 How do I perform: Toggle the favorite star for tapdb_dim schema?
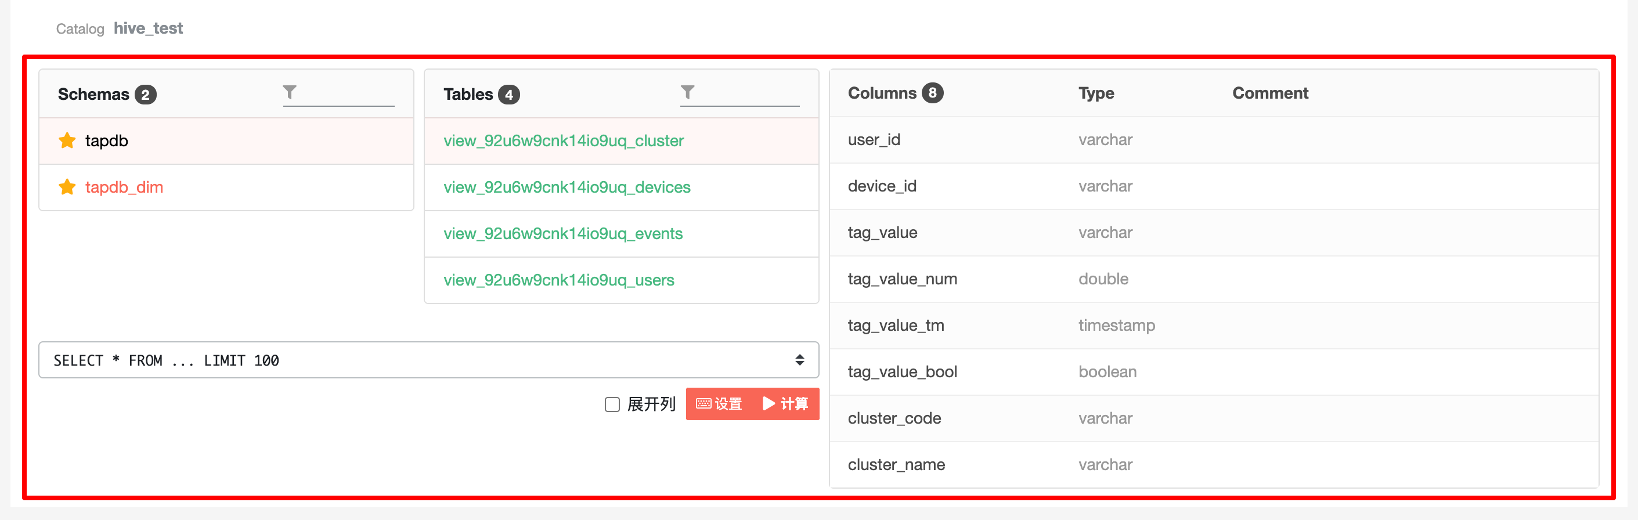coord(67,187)
